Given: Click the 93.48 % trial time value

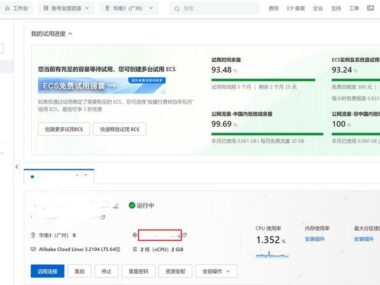Looking at the screenshot, I should click(224, 70).
